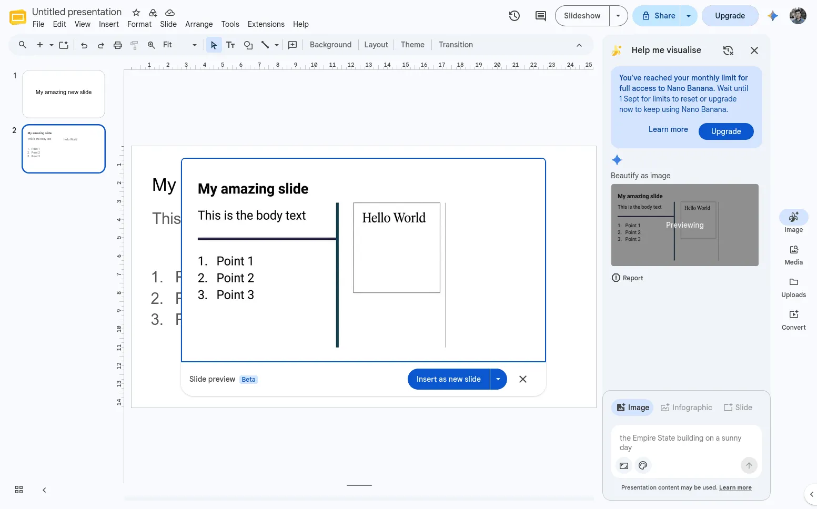Image resolution: width=817 pixels, height=509 pixels.
Task: Choose the select cursor tool
Action: [x=214, y=45]
